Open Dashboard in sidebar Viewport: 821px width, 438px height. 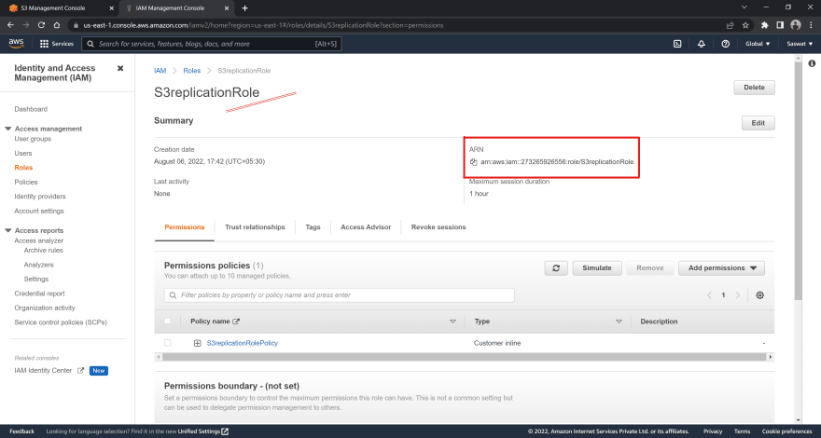coord(31,109)
